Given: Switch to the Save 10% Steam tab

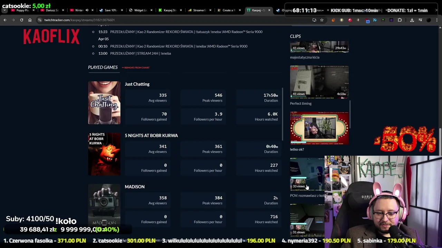Looking at the screenshot, I should pyautogui.click(x=110, y=10).
